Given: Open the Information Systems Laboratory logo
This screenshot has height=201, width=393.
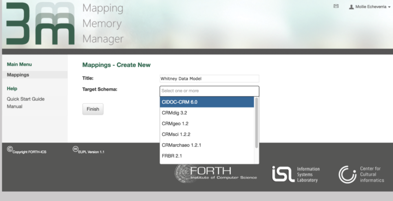Looking at the screenshot, I should coord(296,174).
